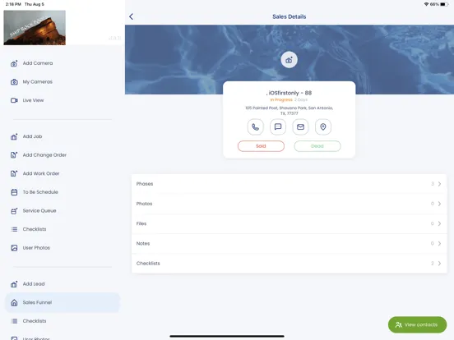
Task: Select Add Lead in sidebar
Action: pyautogui.click(x=34, y=284)
